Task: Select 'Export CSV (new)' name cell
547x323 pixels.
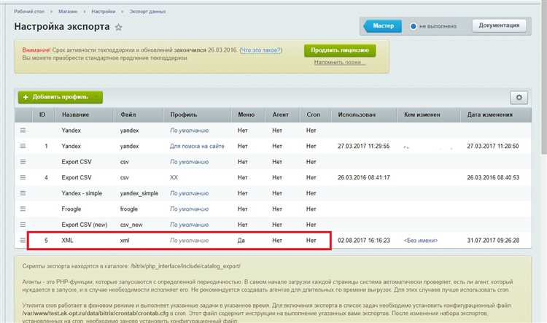Action: point(85,225)
